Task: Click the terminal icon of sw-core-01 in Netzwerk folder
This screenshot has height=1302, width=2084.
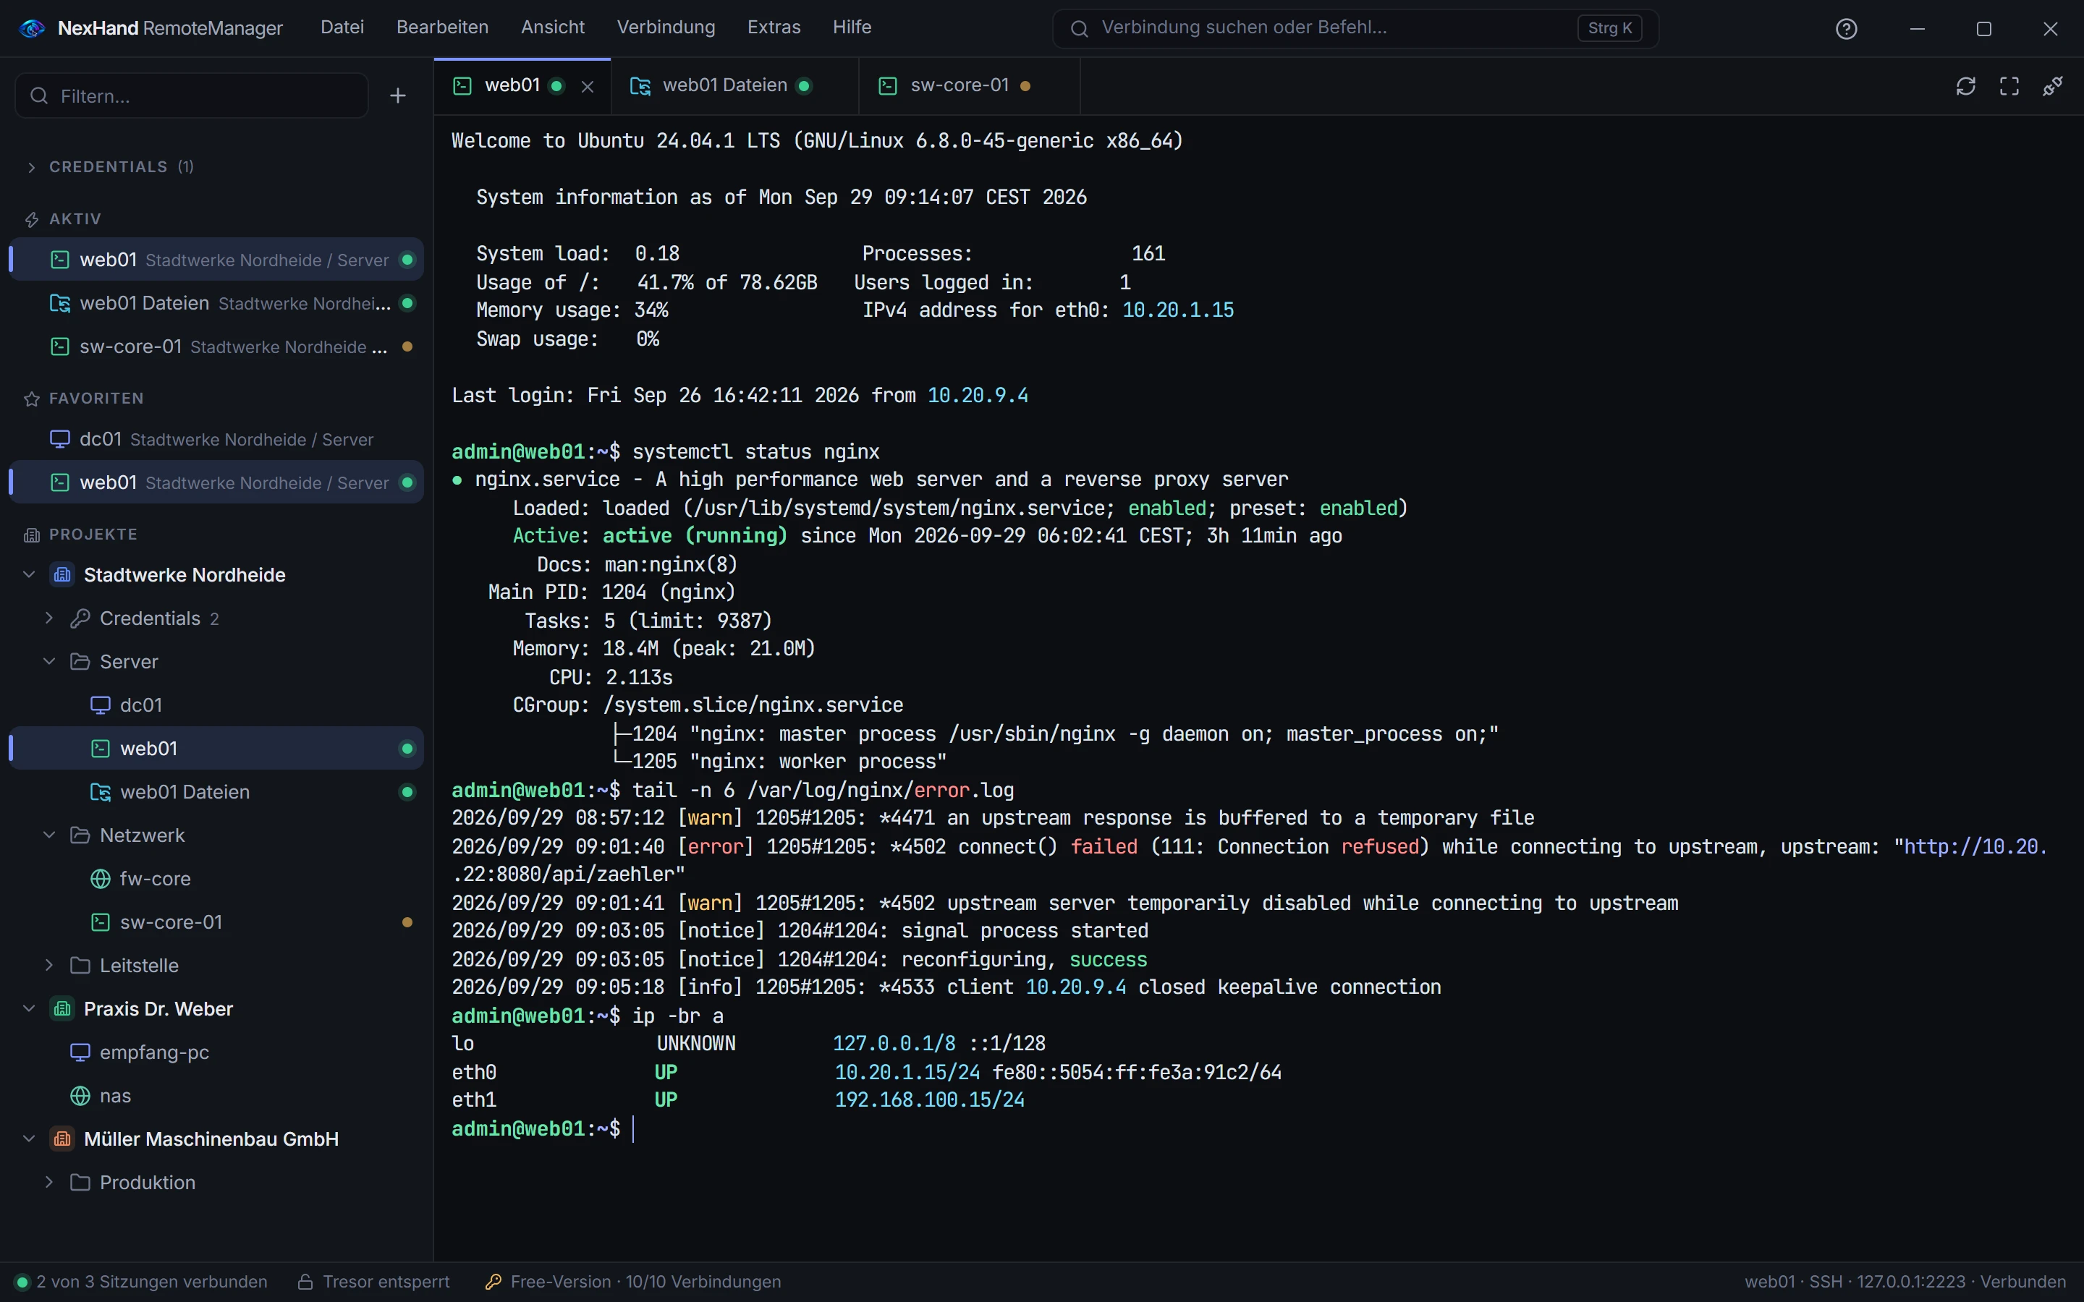Action: (101, 922)
